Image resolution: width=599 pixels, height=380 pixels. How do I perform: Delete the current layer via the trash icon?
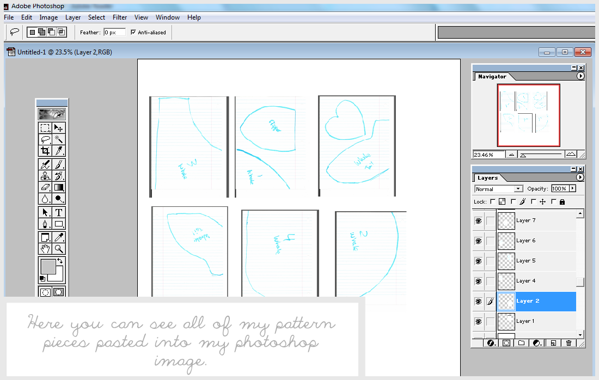click(568, 342)
